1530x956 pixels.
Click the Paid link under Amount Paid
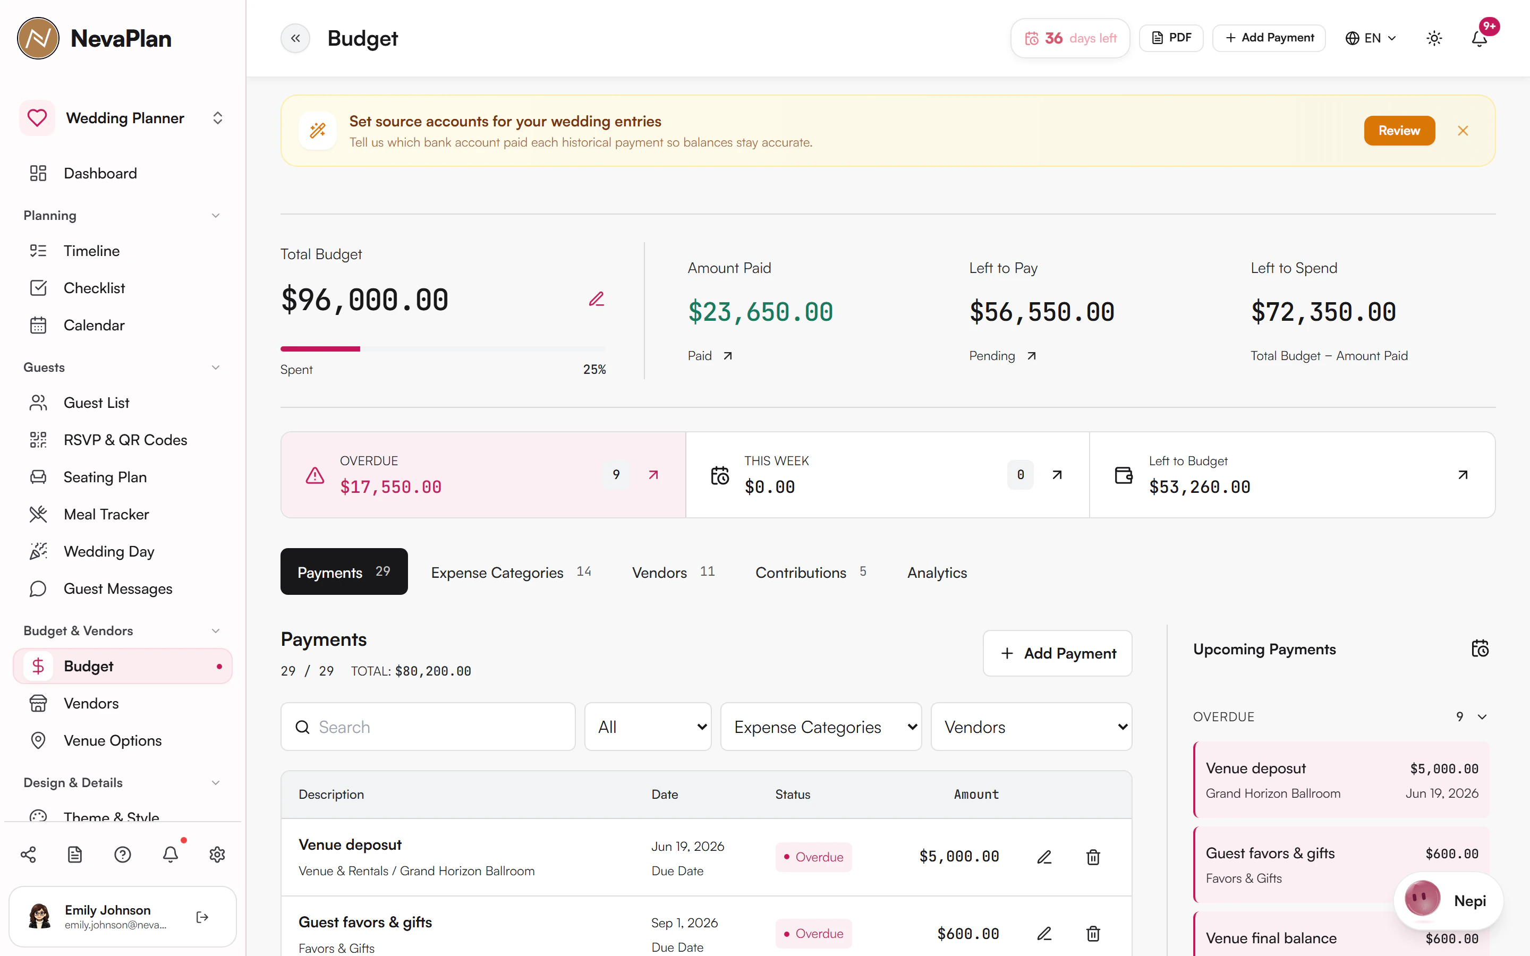(710, 356)
